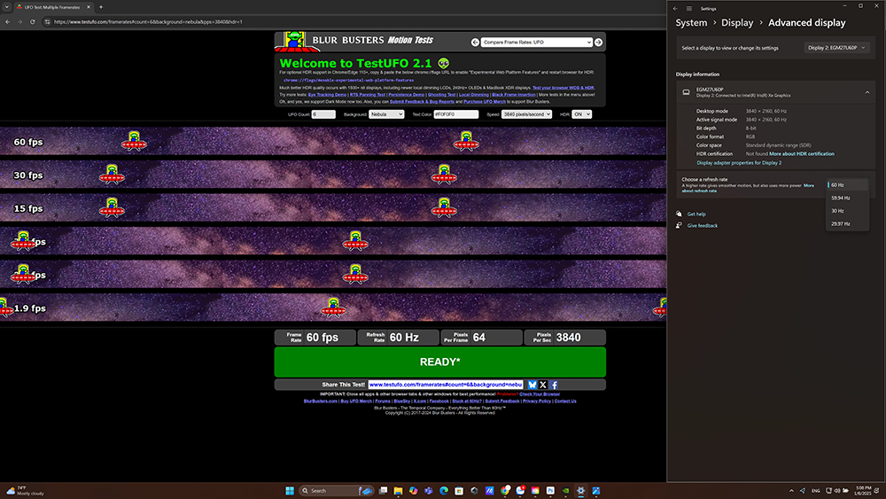This screenshot has width=886, height=499.
Task: Click Privacy Policy footer link
Action: (537, 402)
